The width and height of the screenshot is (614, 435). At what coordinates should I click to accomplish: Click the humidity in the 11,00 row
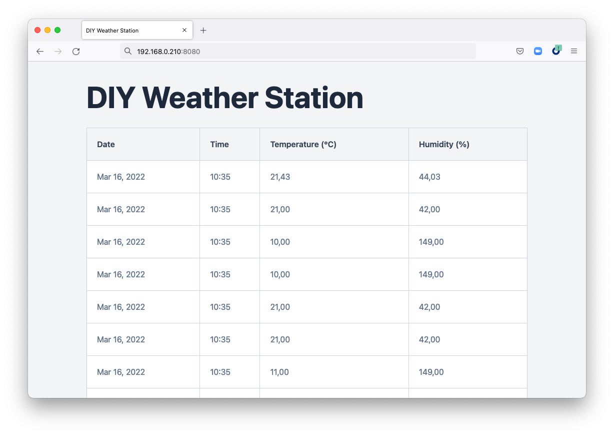431,372
